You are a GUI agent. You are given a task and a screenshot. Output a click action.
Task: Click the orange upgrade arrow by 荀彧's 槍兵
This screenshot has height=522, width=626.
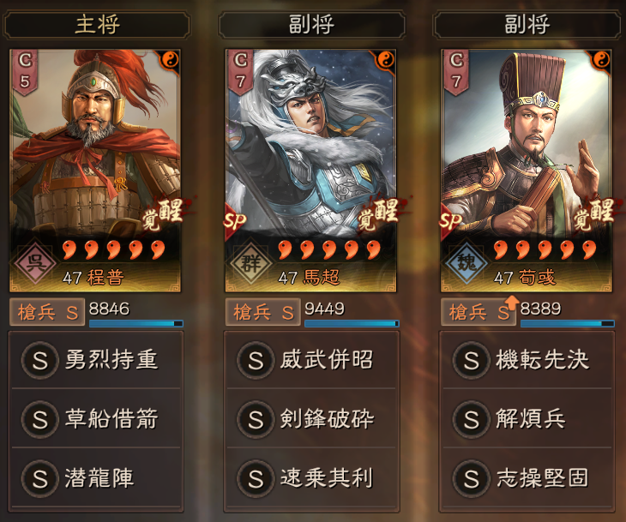512,302
